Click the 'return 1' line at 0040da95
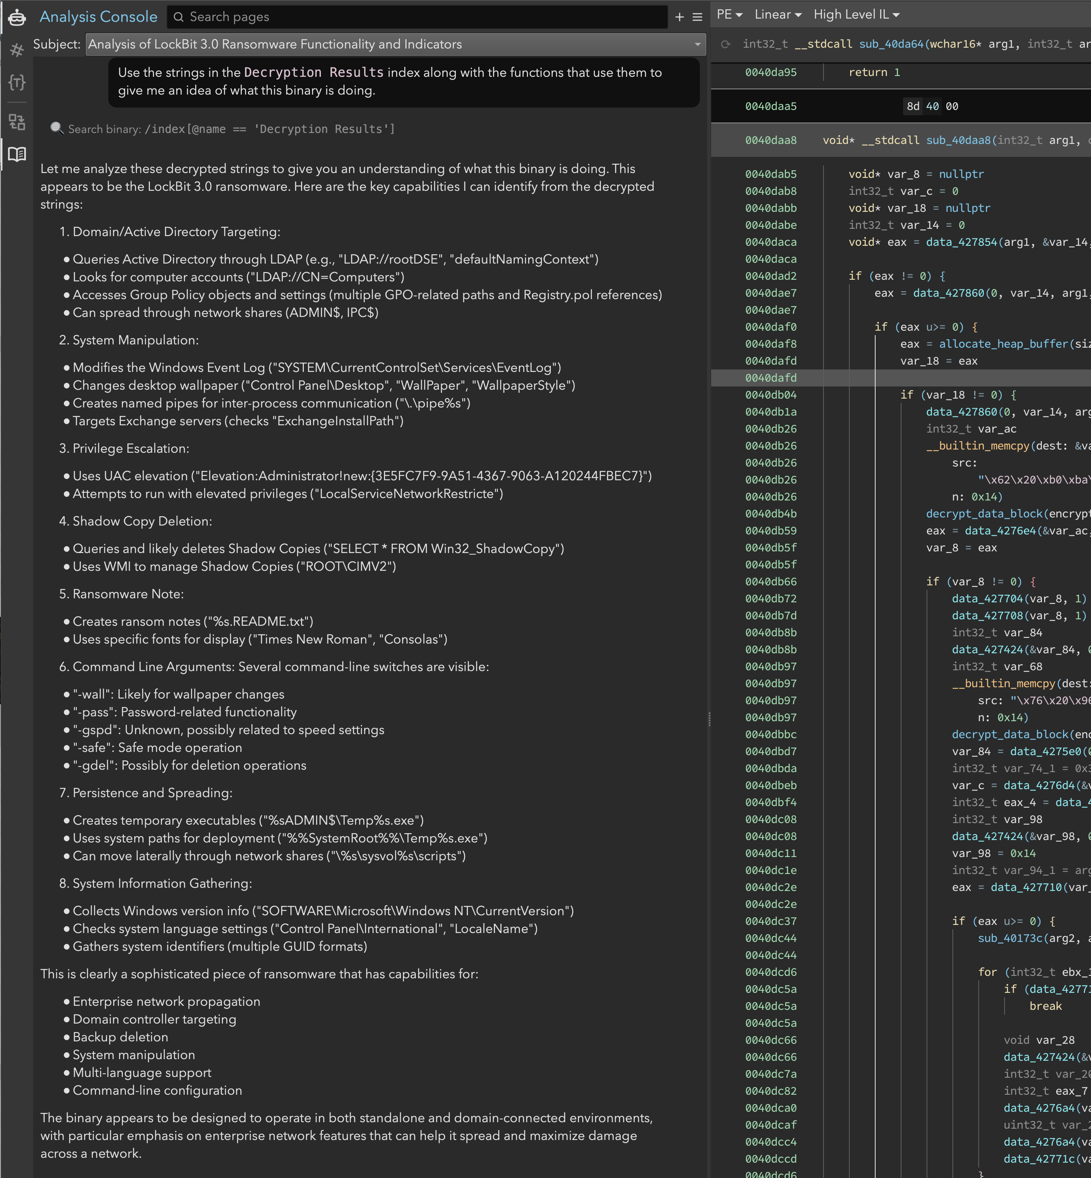This screenshot has width=1091, height=1178. tap(874, 73)
